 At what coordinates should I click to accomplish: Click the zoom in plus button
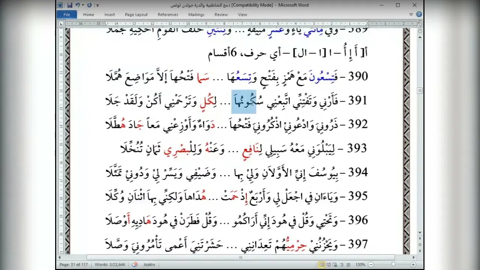click(414, 265)
